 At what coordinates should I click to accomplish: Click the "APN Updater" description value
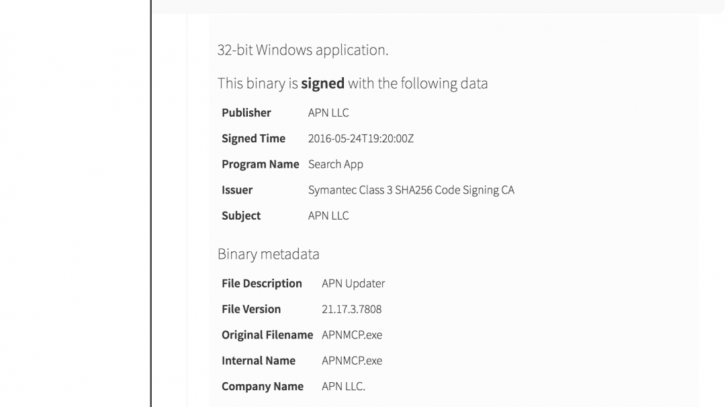[x=353, y=283]
